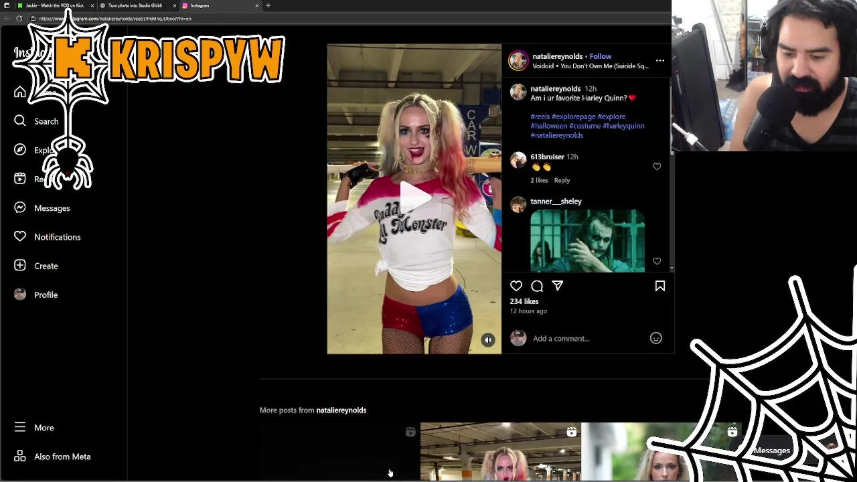
Task: Open the Create plus icon
Action: click(20, 266)
